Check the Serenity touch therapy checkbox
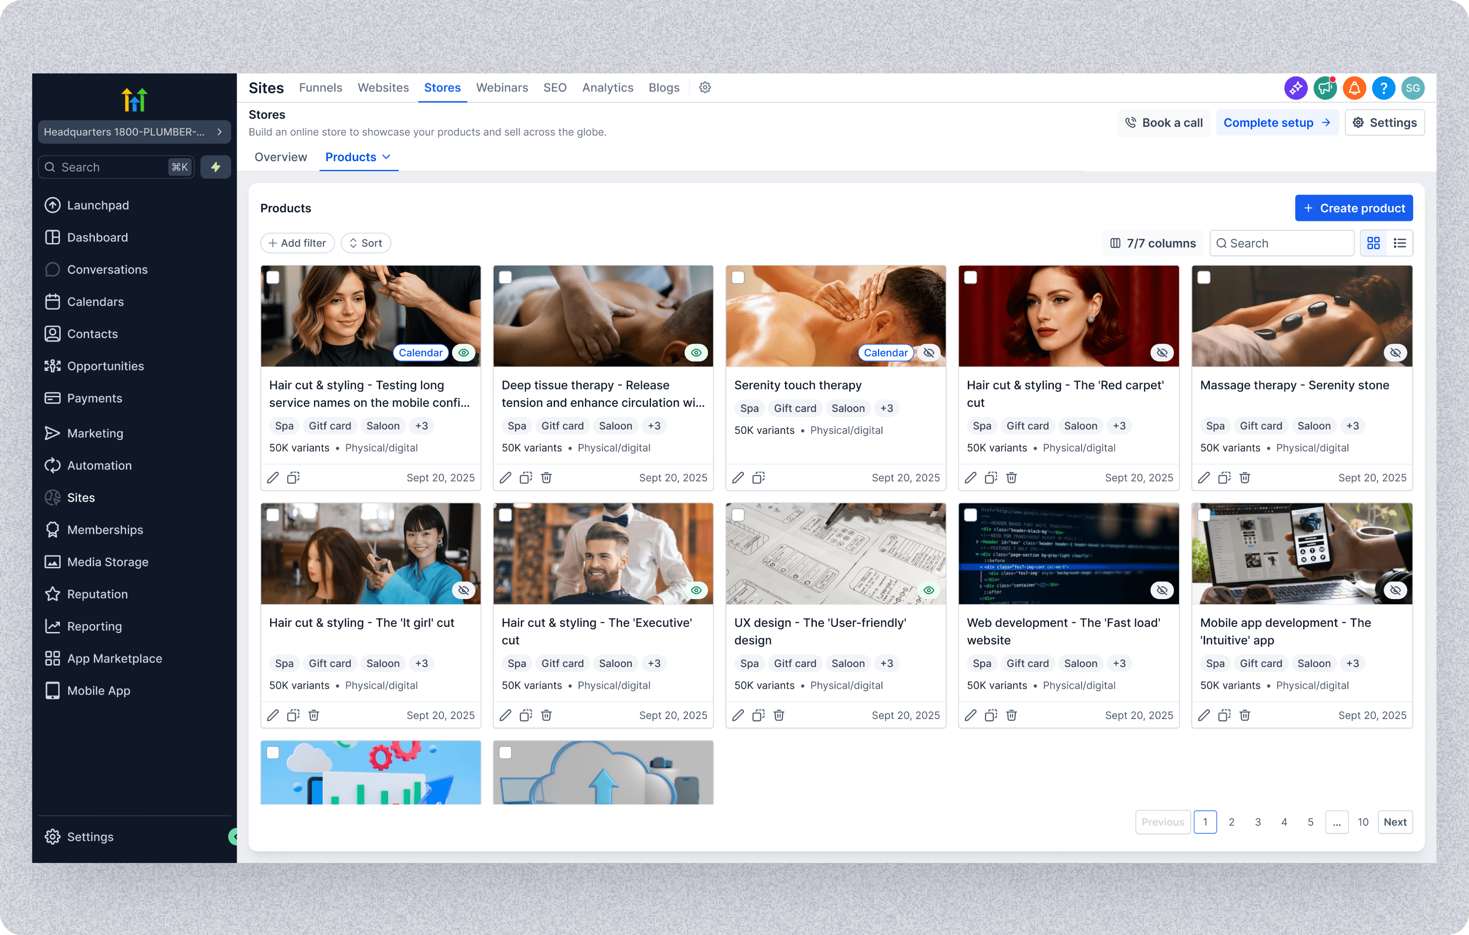This screenshot has width=1469, height=935. [x=738, y=277]
